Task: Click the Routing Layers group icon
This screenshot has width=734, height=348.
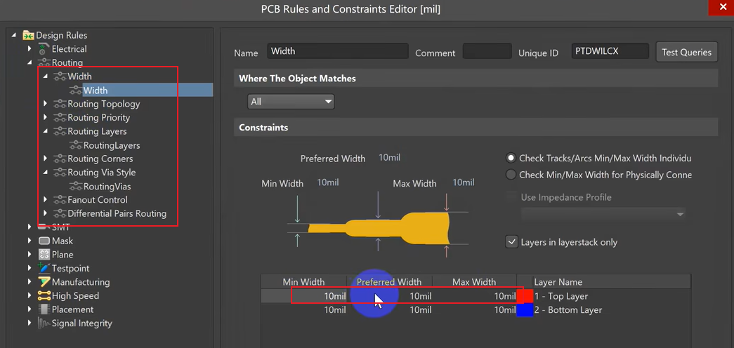Action: (x=60, y=131)
